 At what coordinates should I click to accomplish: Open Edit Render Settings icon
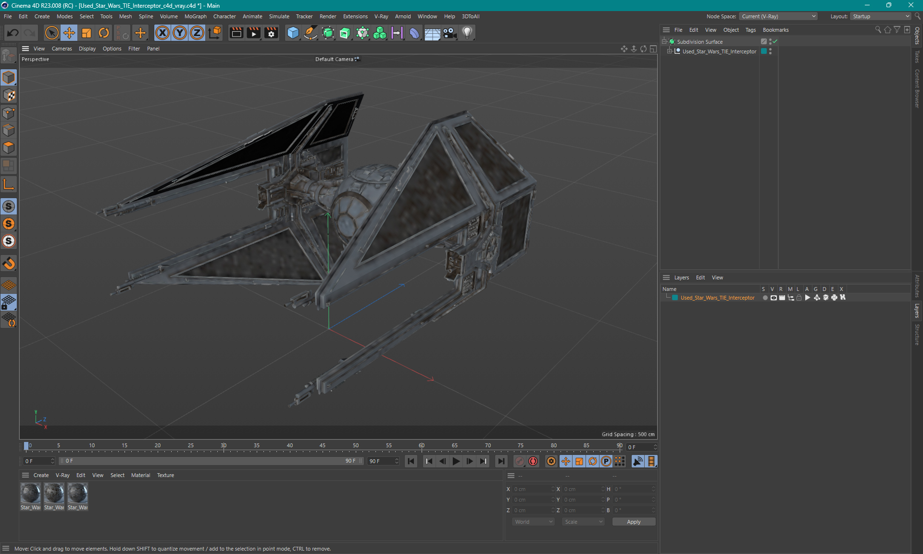pos(271,33)
